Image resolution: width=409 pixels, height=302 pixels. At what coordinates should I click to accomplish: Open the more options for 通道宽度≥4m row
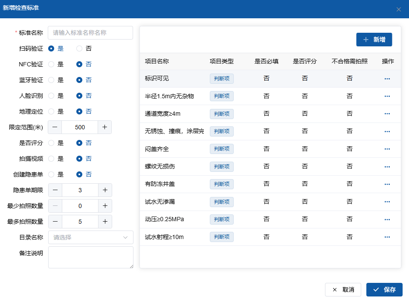[387, 114]
